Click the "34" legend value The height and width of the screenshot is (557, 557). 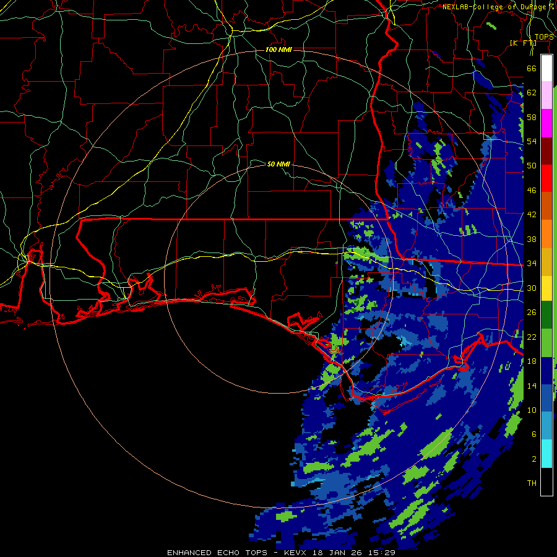point(532,264)
